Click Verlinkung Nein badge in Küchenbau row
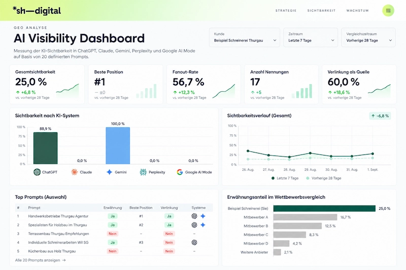 (169, 251)
